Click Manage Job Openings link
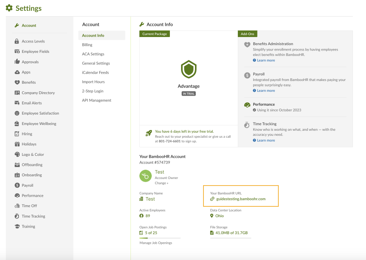The width and height of the screenshot is (366, 260). 156,243
